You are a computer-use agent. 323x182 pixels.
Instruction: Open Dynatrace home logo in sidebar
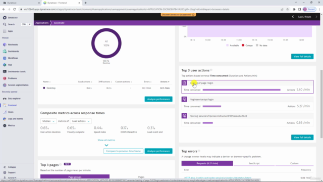coord(5,18)
